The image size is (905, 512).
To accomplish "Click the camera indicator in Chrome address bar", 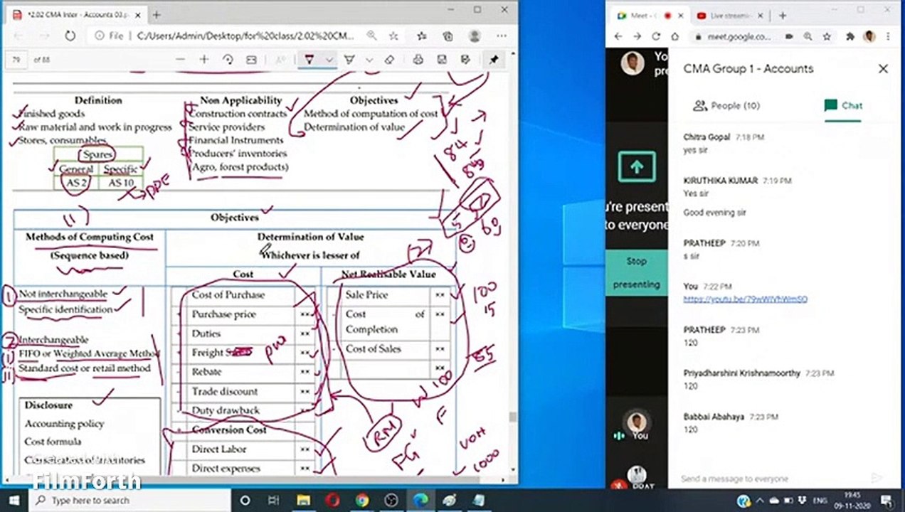I will click(790, 36).
